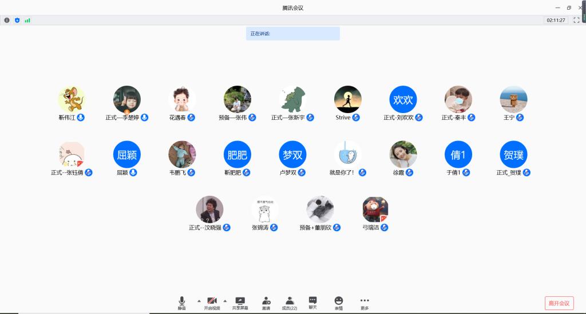The height and width of the screenshot is (314, 586).
Task: Check the green network signal icon
Action: point(27,20)
